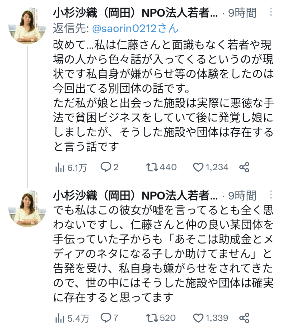View profile picture of the second tweet
285x331 pixels.
(x=27, y=208)
